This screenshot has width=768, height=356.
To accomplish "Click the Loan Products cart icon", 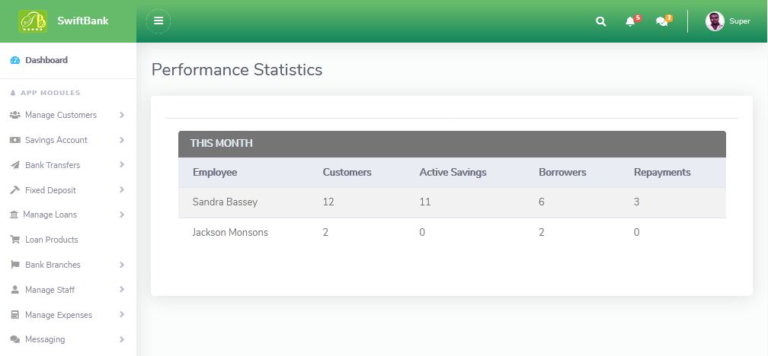I will (x=15, y=240).
